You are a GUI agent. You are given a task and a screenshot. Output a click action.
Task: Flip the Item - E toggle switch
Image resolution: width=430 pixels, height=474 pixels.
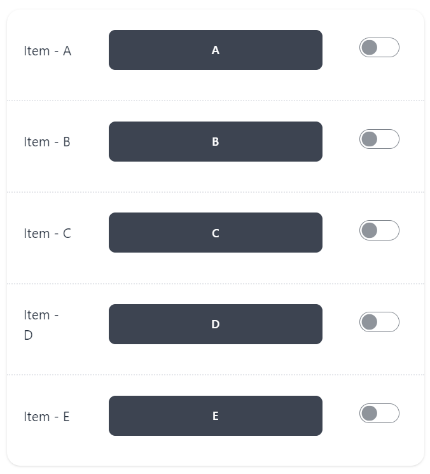[379, 414]
